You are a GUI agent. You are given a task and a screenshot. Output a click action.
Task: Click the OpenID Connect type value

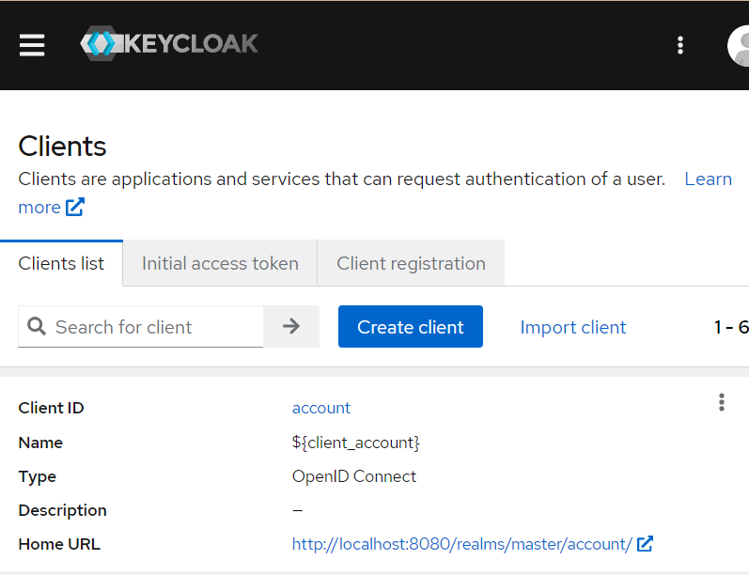[x=354, y=476]
